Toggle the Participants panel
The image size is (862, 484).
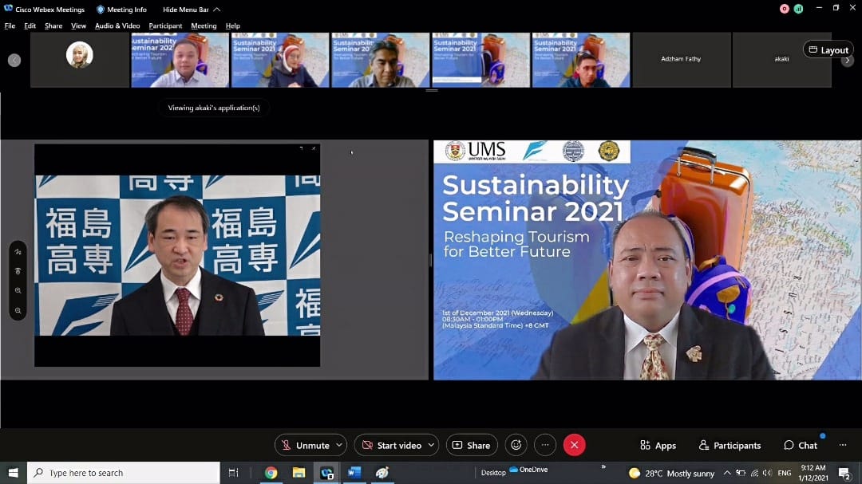click(730, 446)
